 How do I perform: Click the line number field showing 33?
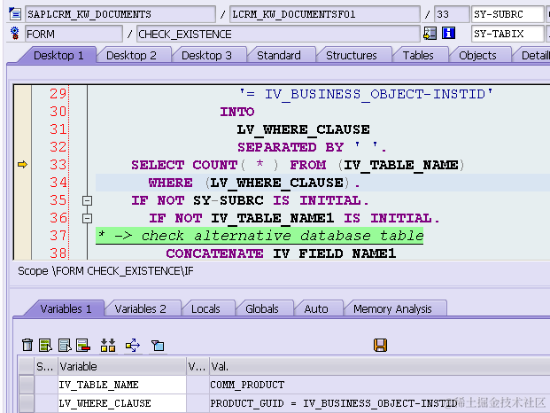[x=452, y=14]
